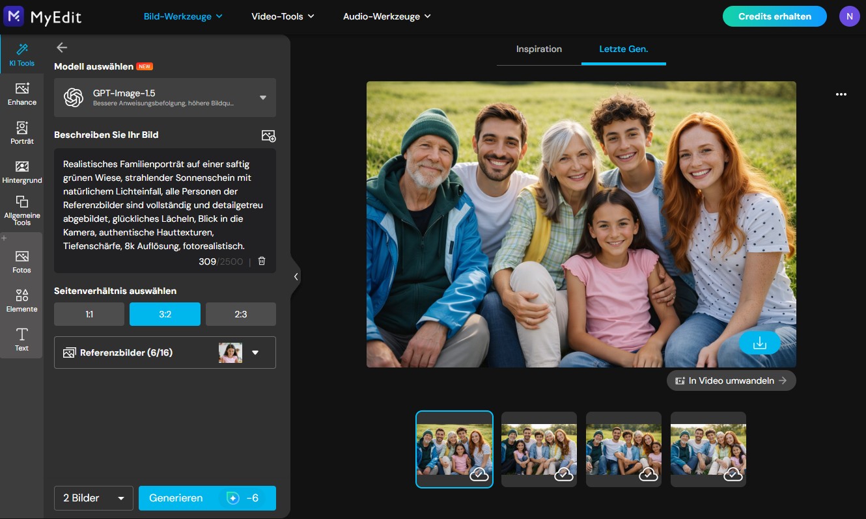This screenshot has height=519, width=866.
Task: Open the 2 Bilder count dropdown
Action: tap(93, 498)
